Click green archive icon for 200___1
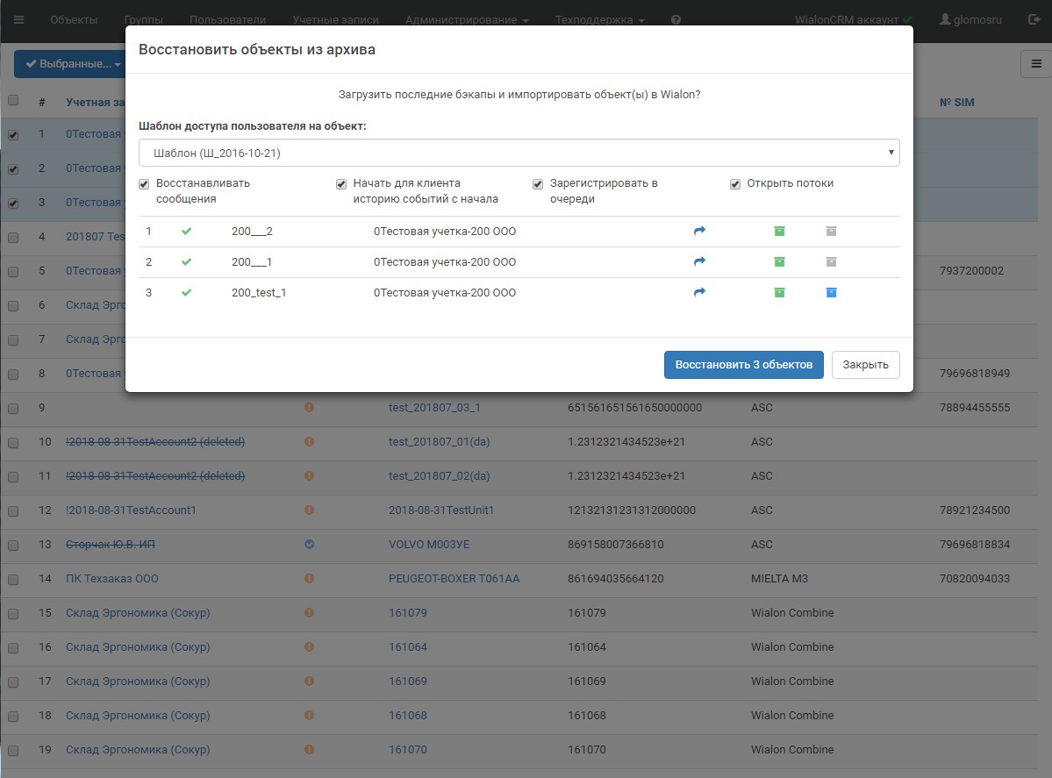The width and height of the screenshot is (1052, 778). [x=779, y=262]
